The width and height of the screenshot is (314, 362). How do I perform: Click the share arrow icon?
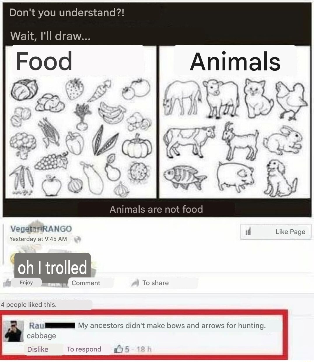(x=135, y=283)
